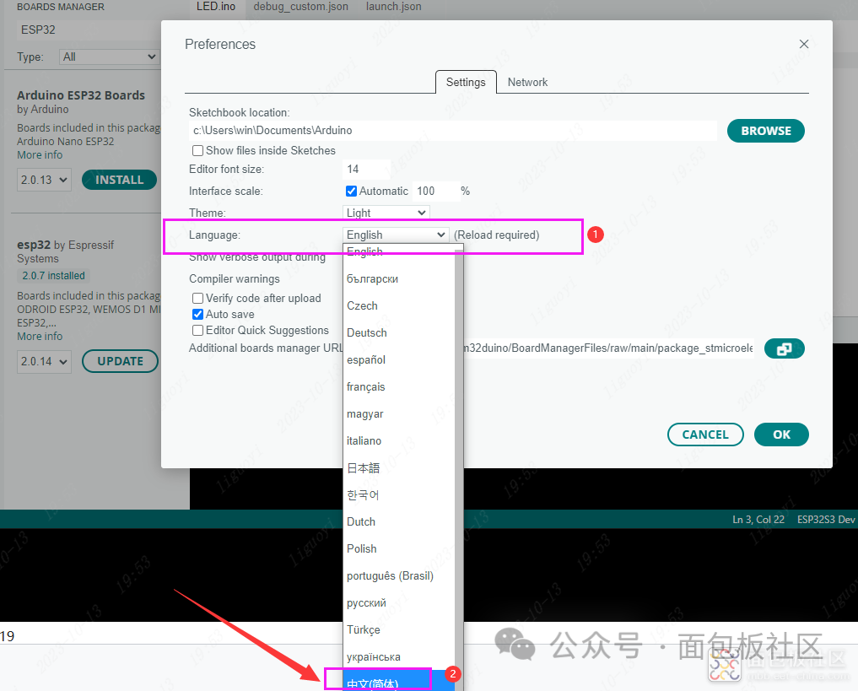Click the 2.0.7 installed badge
858x691 pixels.
[x=54, y=276]
